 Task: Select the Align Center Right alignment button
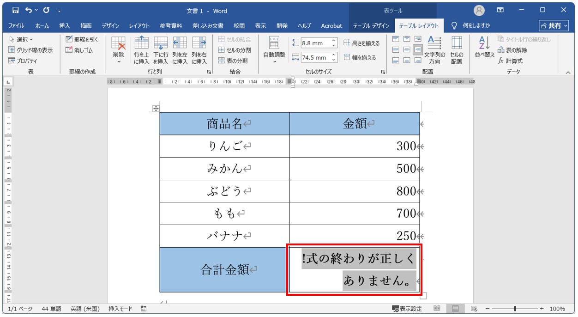click(x=417, y=49)
